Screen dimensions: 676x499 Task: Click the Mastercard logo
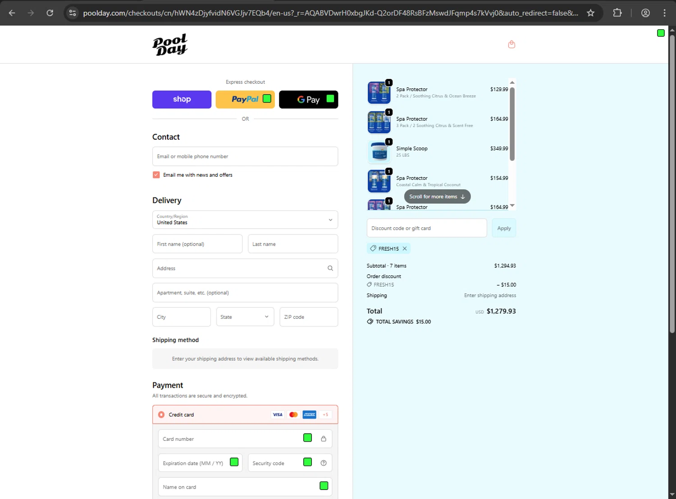pos(293,415)
